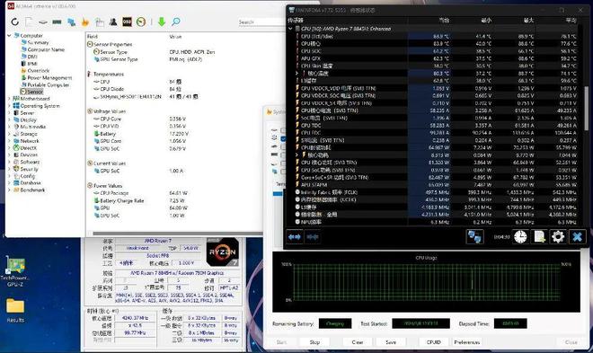Viewport: 593px width, 353px height.
Task: Click the Save button in stability test
Action: point(391,342)
